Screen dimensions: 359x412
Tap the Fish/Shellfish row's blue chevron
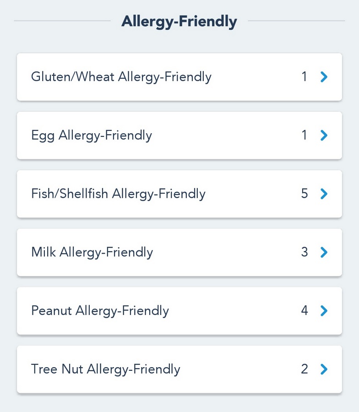pos(324,194)
